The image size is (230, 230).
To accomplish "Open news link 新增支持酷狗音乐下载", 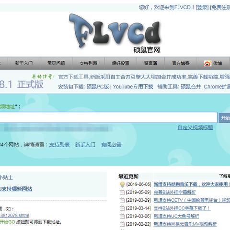I will point(192,184).
